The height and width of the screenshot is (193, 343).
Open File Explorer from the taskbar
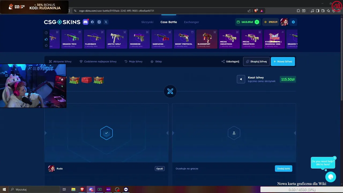(73, 190)
